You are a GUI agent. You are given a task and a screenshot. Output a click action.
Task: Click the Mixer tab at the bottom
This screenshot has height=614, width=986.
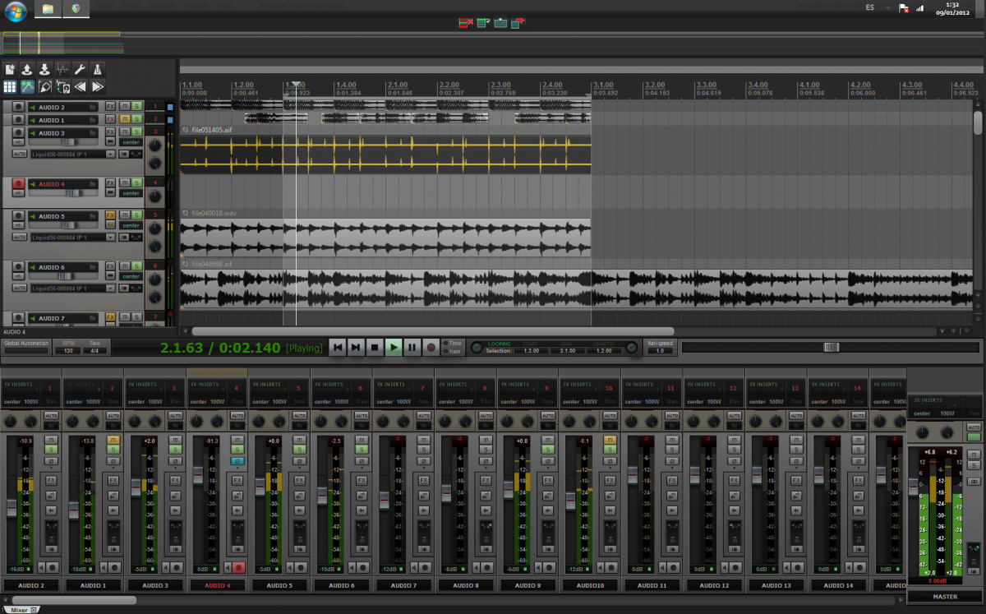(20, 610)
